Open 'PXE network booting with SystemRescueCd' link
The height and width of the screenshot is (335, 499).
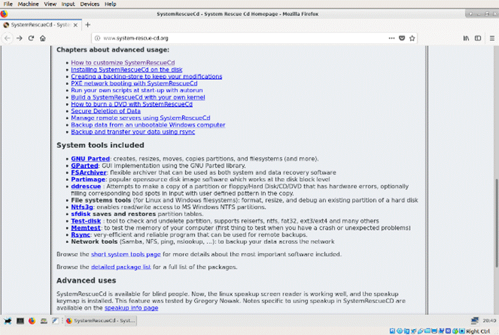[134, 83]
